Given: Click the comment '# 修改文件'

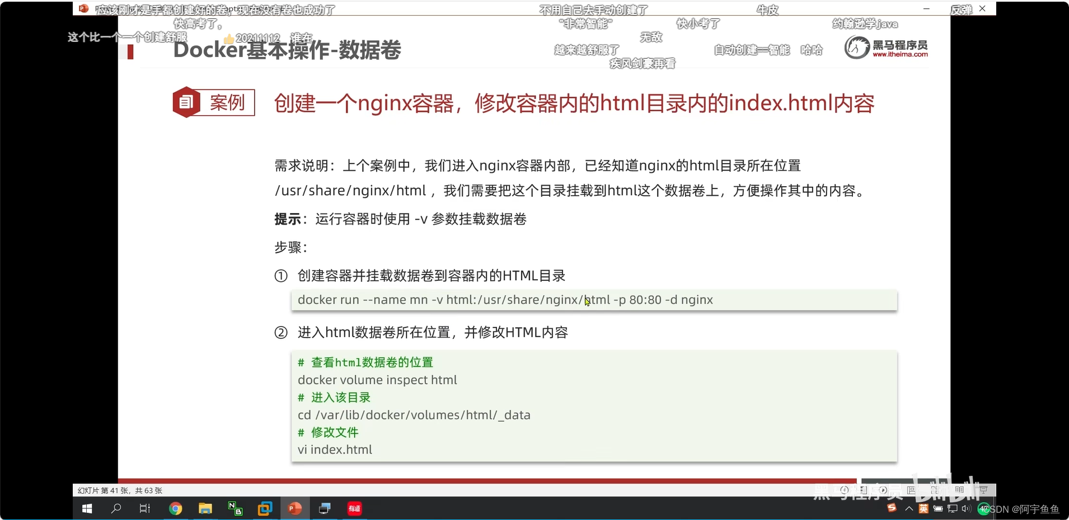Looking at the screenshot, I should click(328, 432).
